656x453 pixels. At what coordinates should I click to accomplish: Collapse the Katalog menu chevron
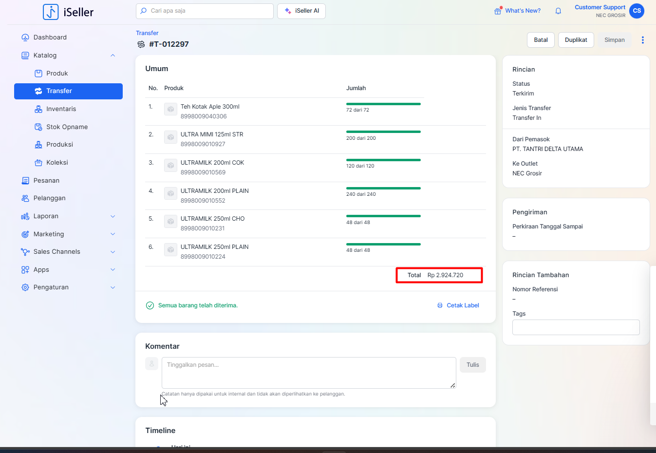coord(113,56)
